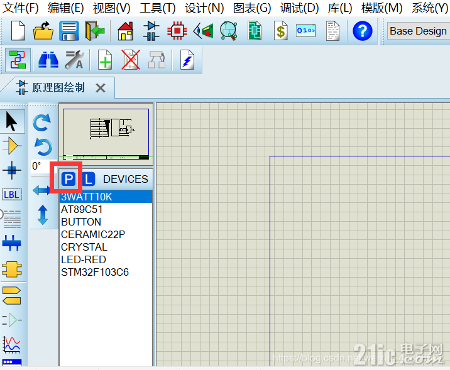Select CRYSTAL in devices list
Screen dimensions: 450x370
point(106,247)
